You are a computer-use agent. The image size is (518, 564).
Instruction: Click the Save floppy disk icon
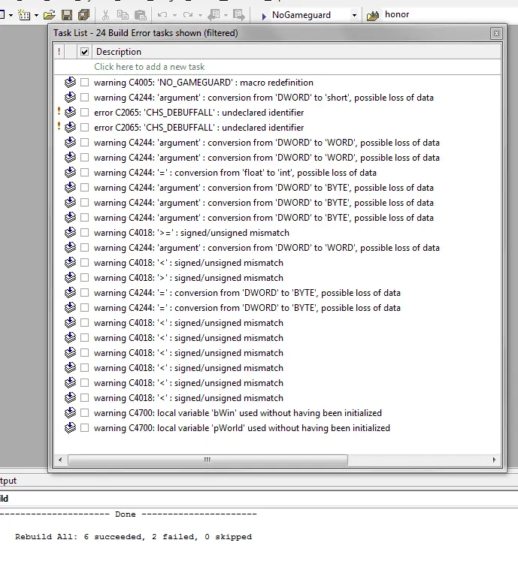pos(67,15)
